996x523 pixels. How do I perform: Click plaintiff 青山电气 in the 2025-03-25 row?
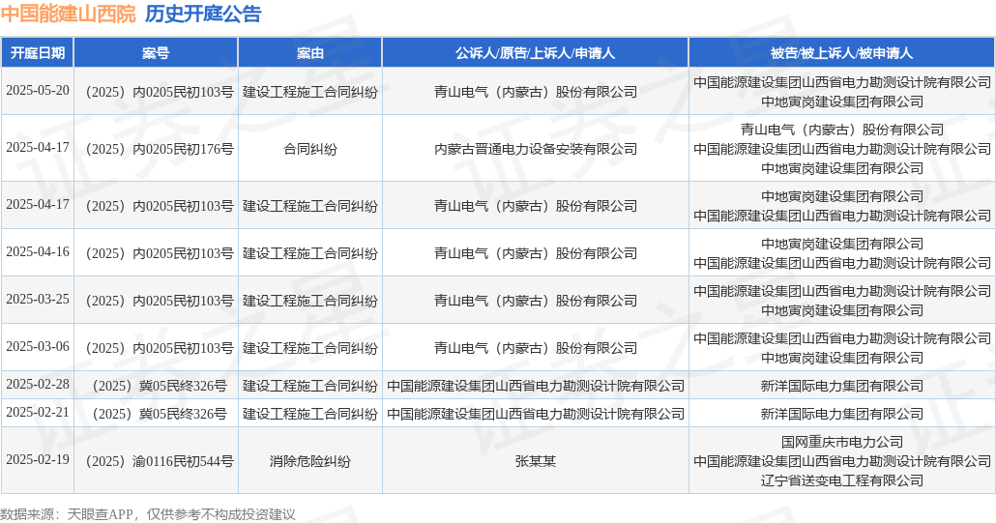pos(536,301)
